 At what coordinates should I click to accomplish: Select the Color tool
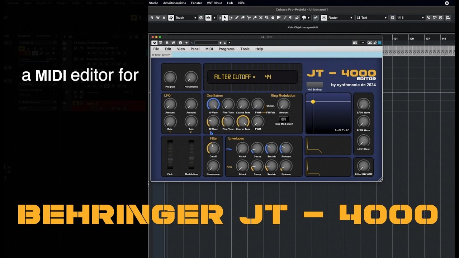[x=296, y=18]
